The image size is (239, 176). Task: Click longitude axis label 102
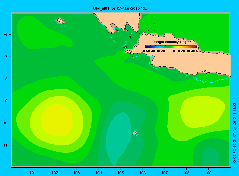tap(55, 173)
